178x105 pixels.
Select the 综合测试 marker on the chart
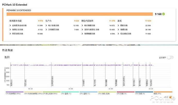151,83
